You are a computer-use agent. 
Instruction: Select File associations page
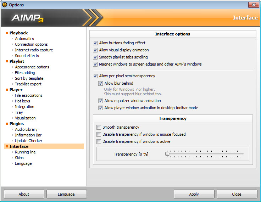coord(29,95)
